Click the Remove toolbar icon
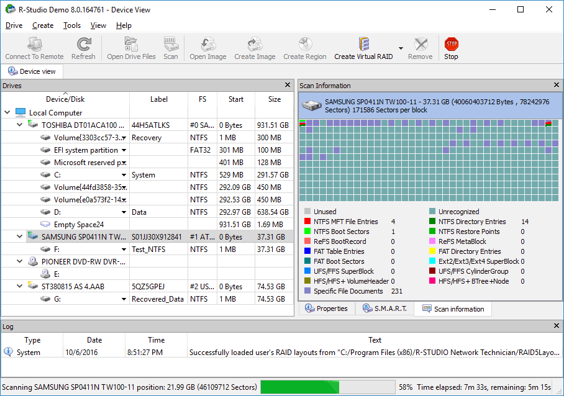 tap(420, 48)
